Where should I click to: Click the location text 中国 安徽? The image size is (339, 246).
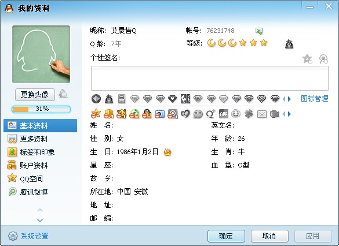point(133,192)
